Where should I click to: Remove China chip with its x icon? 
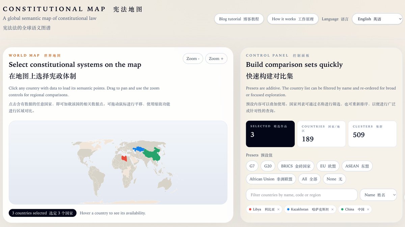pos(368,209)
